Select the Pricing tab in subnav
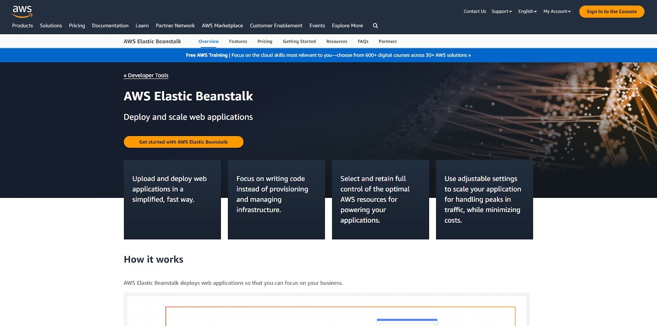 pos(265,41)
